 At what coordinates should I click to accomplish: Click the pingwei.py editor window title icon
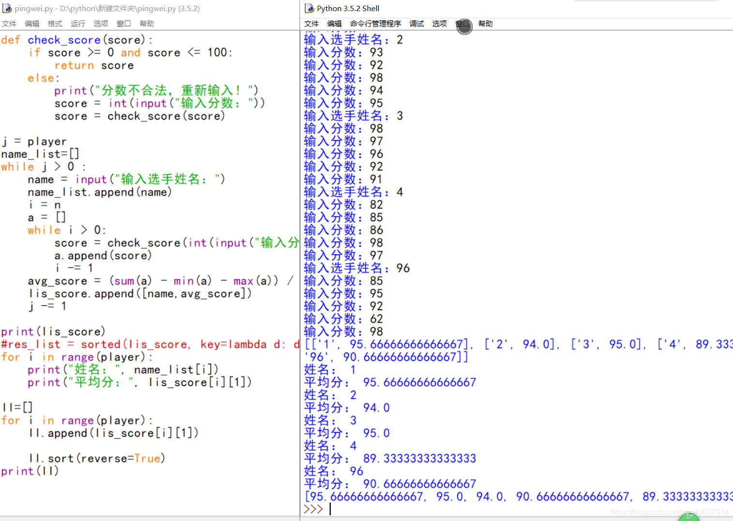click(x=7, y=8)
